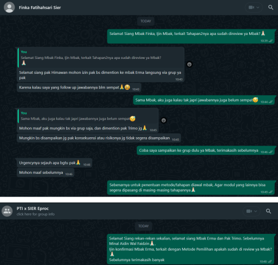Jump to quoted 'Selamat Siang Mbak Finka' message
The height and width of the screenshot is (265, 278).
coord(101,57)
